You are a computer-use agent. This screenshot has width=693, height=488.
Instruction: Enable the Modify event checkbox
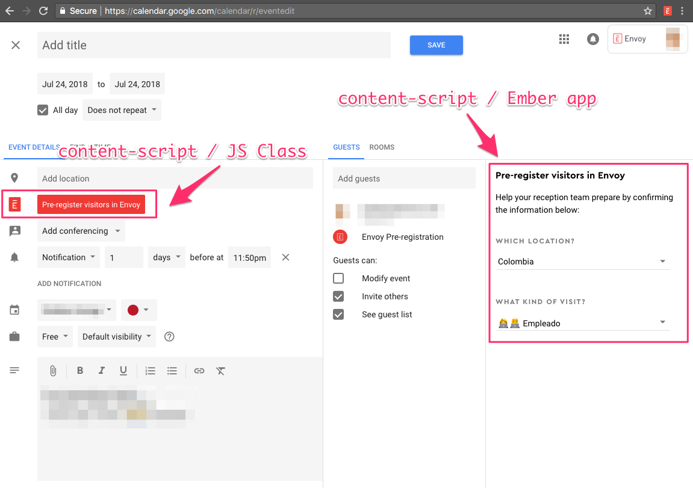pyautogui.click(x=338, y=278)
